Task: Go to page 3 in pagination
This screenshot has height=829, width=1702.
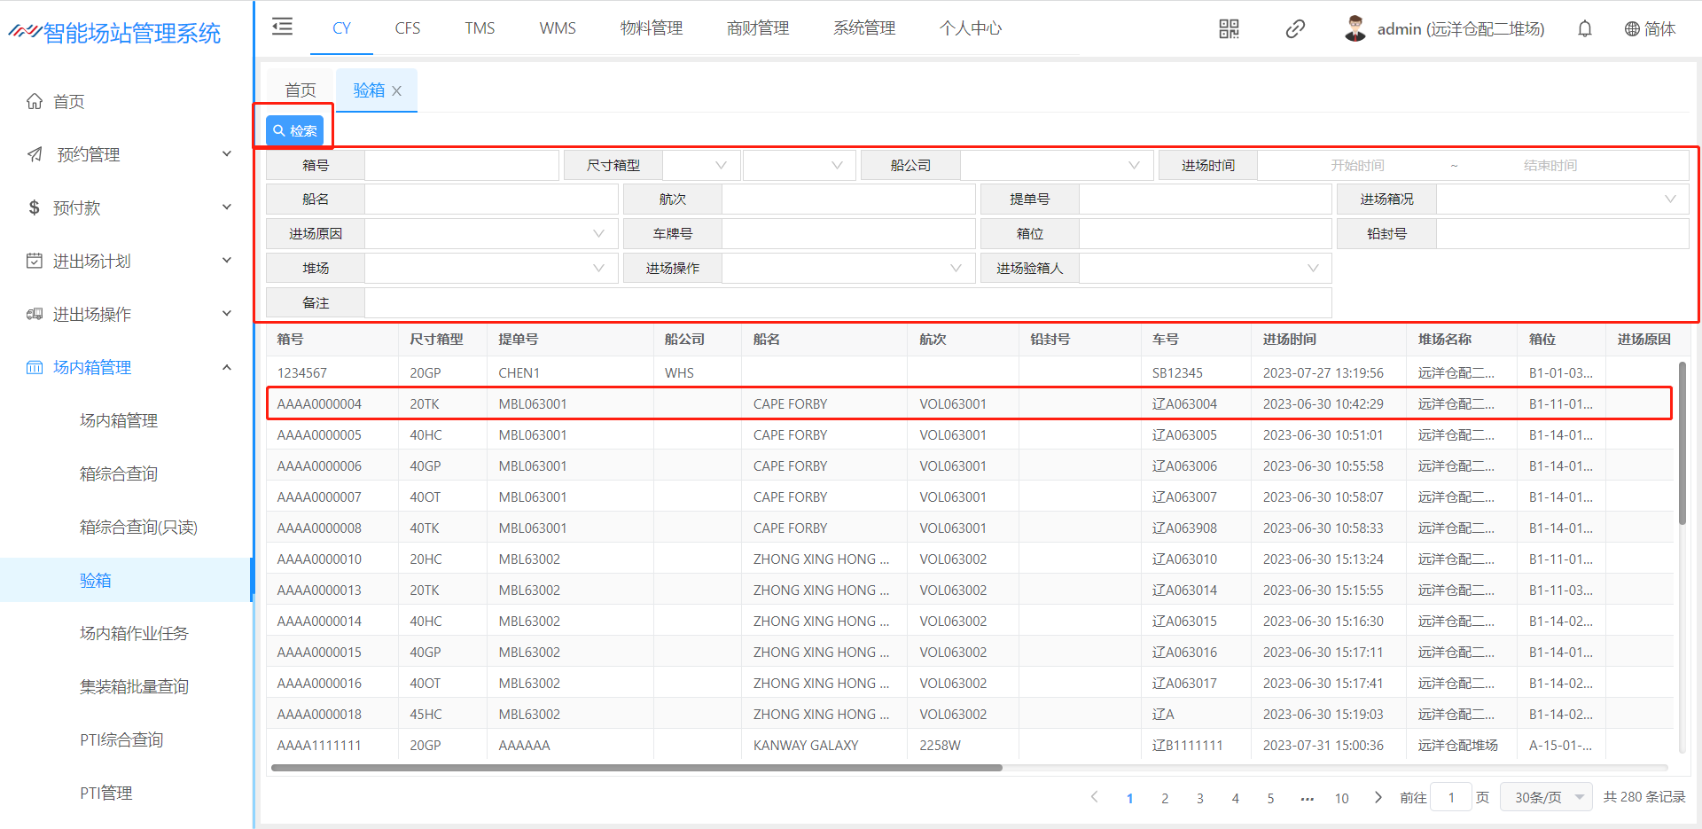Action: click(1200, 798)
